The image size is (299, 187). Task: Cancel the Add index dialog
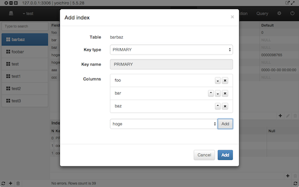204,155
